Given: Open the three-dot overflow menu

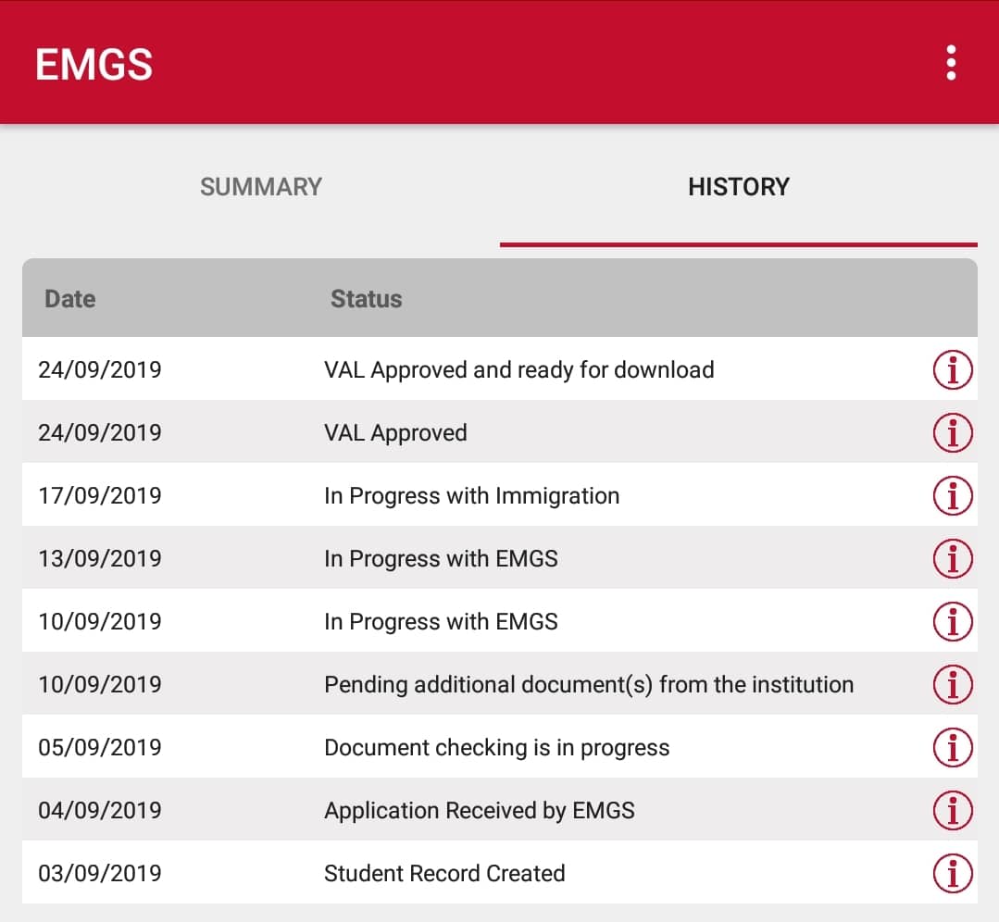Looking at the screenshot, I should (951, 63).
